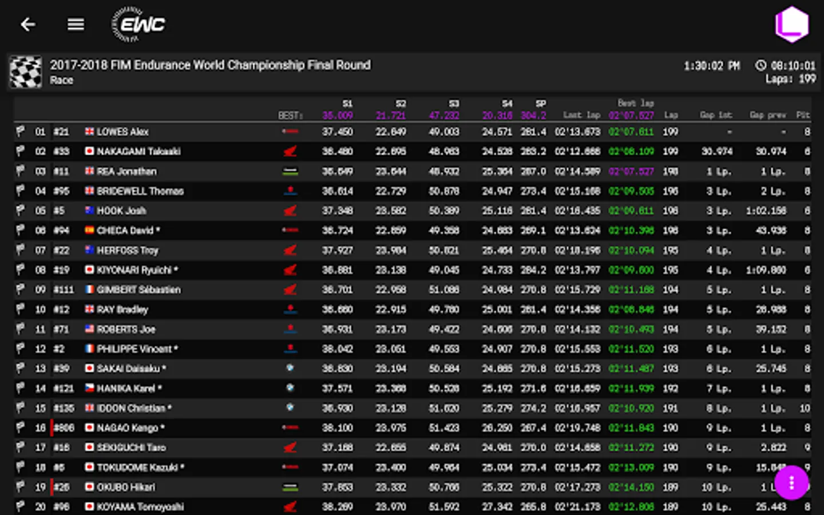The width and height of the screenshot is (824, 515).
Task: Select rider NAKAGAMI Takaaki
Action: (x=138, y=152)
